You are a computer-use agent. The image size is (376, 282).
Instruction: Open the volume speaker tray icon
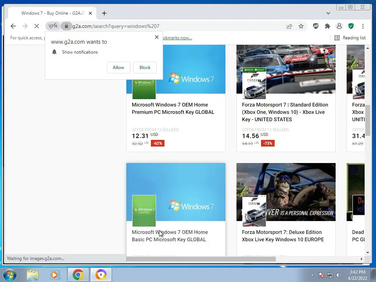(x=339, y=275)
